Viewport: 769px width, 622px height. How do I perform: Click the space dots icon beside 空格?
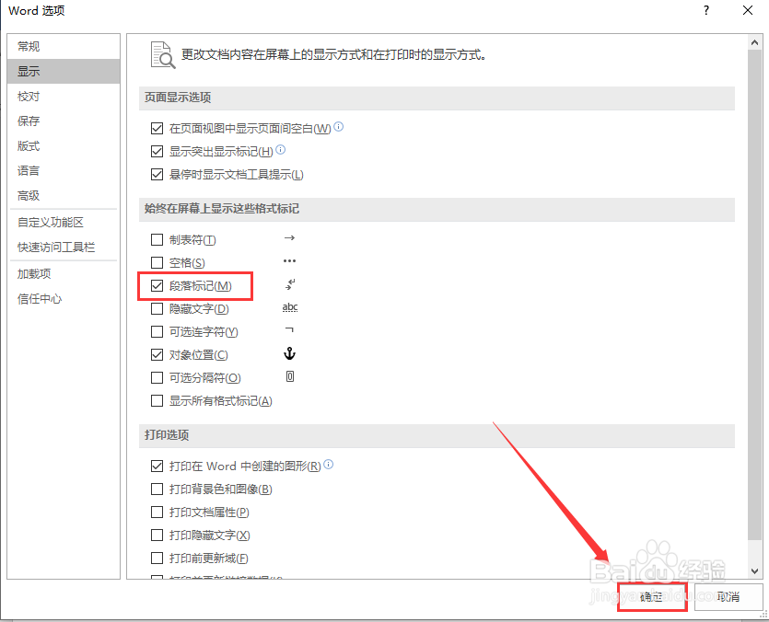click(x=289, y=261)
